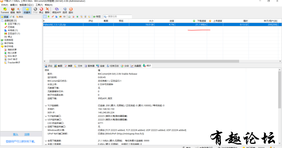Switch to the 分块 detail tab

pos(125,66)
